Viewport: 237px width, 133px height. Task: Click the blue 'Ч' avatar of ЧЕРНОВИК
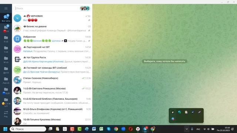click(x=17, y=18)
